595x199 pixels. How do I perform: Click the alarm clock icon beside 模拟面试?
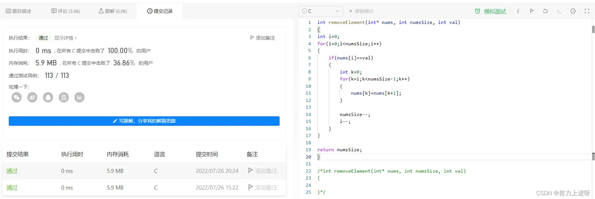click(x=478, y=11)
